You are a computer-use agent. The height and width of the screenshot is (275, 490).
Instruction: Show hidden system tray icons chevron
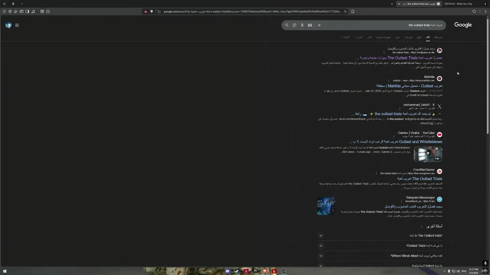[444, 271]
